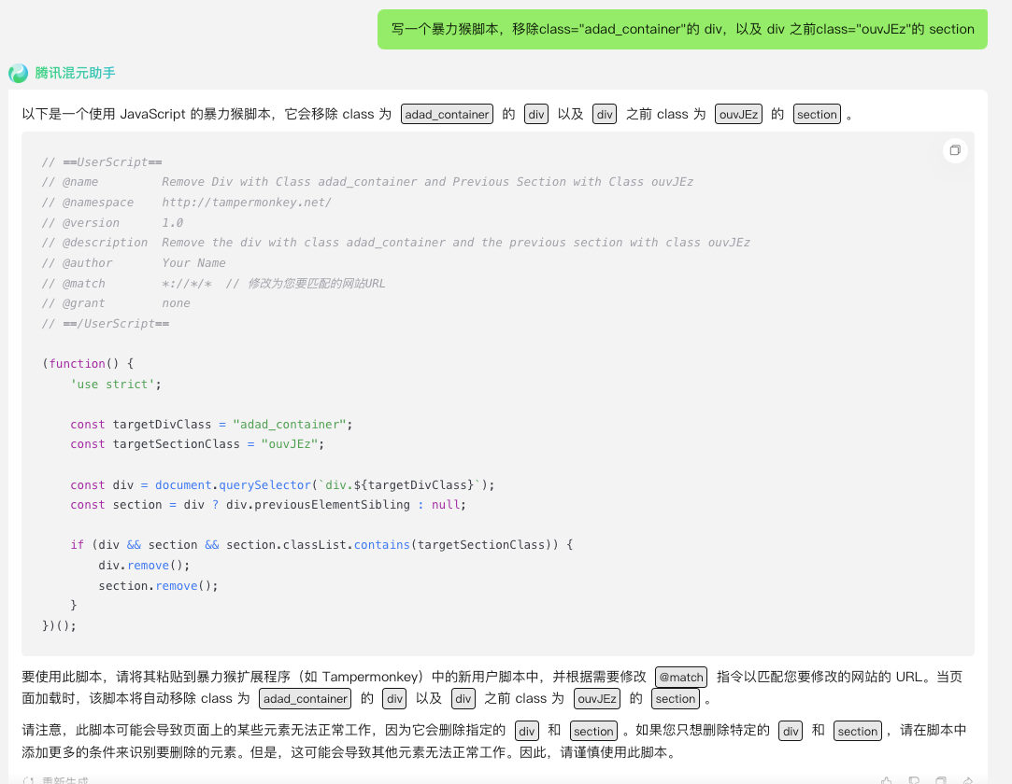1012x784 pixels.
Task: Click the 'const targetSectionClass' declaration line
Action: pos(197,444)
